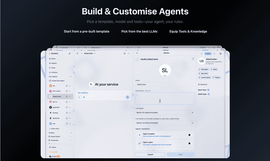Open the Free Model dropdown Sparks Lite
Screen dimensions: 270x161
(165, 123)
